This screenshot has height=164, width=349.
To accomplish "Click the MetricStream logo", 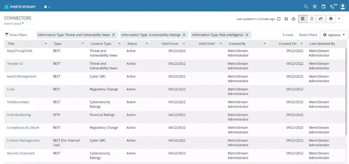I will (20, 7).
